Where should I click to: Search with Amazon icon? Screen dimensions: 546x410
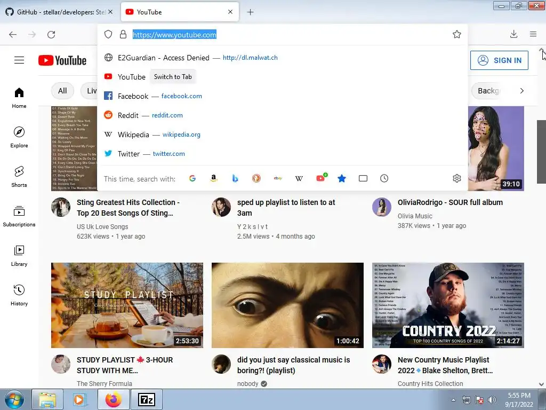click(214, 178)
